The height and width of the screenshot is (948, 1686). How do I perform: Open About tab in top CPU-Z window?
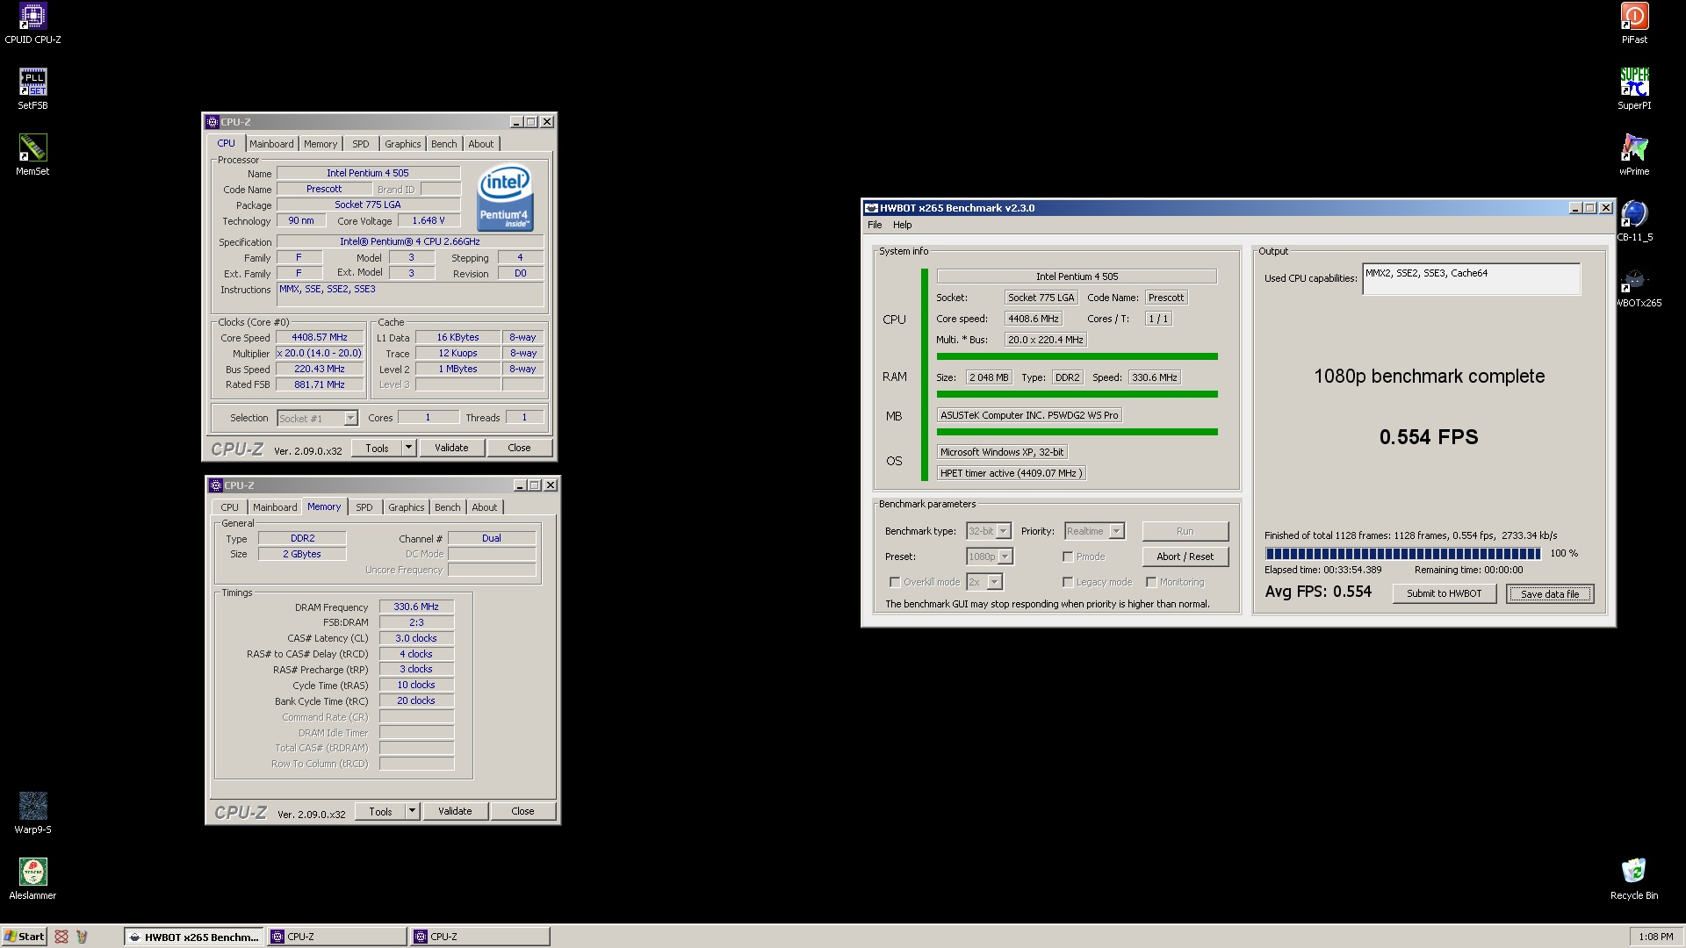[480, 144]
